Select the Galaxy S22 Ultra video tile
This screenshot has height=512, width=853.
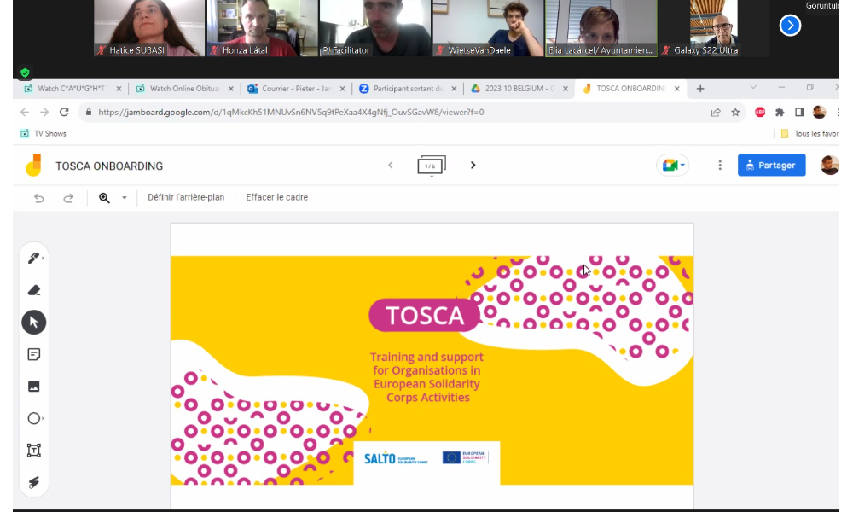coord(714,28)
